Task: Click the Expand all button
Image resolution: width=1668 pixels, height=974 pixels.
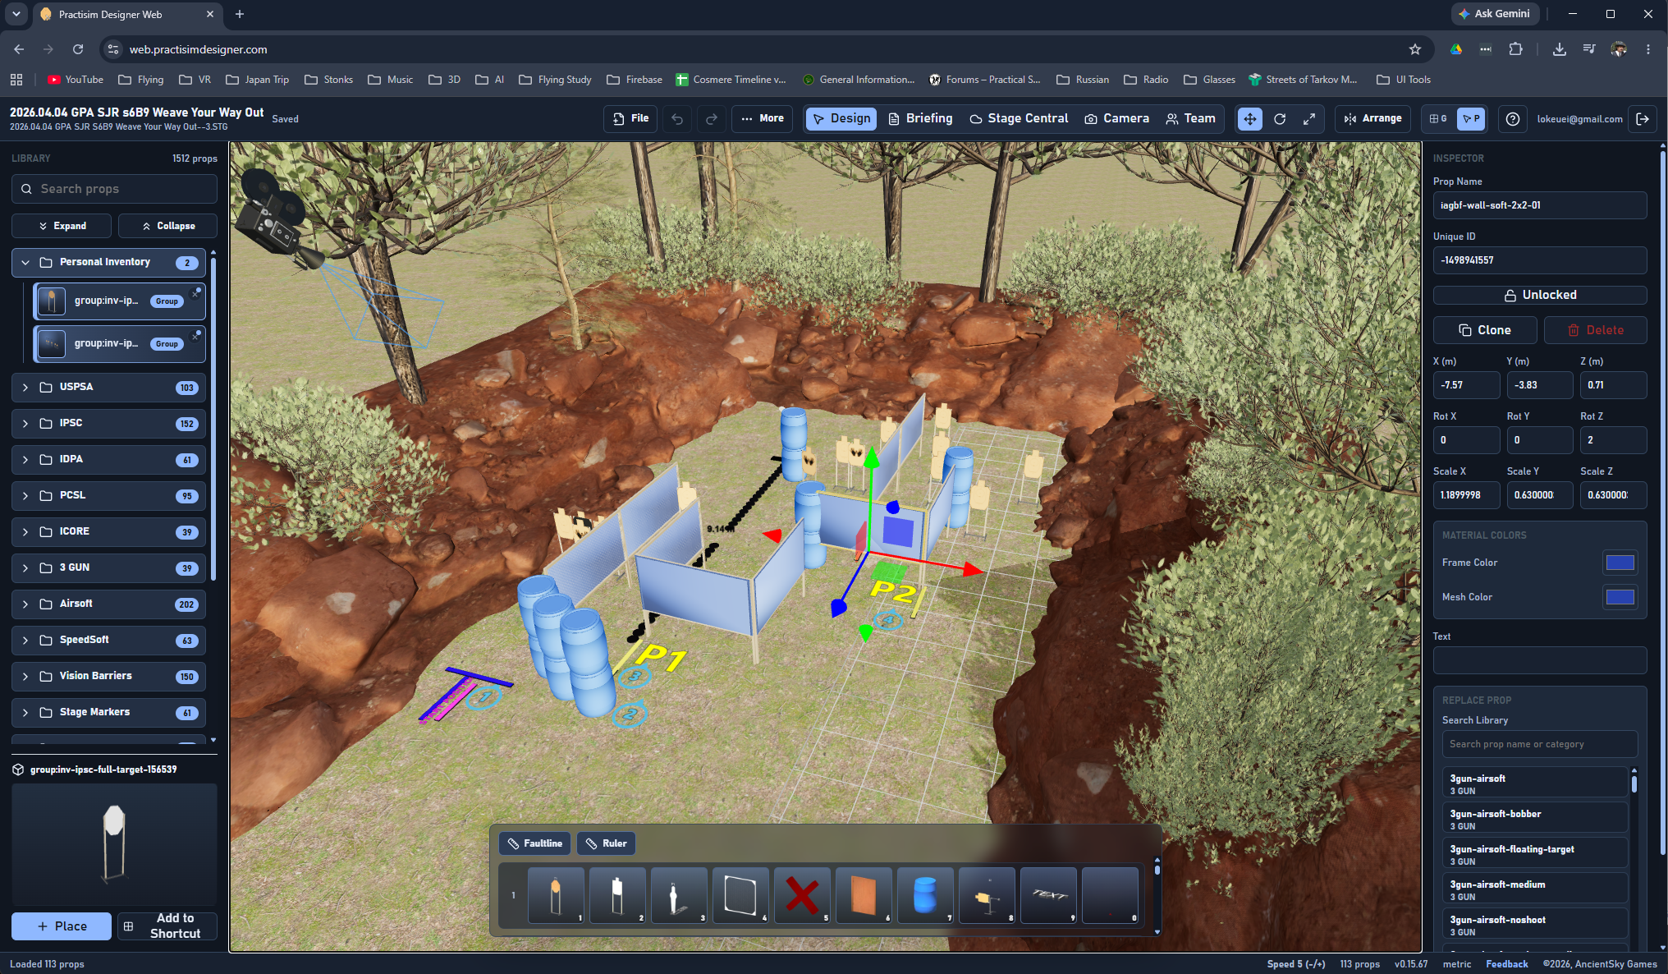Action: pos(62,226)
